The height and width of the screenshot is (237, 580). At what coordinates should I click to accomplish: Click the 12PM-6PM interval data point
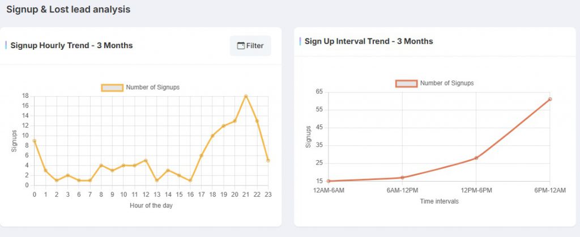(x=476, y=158)
